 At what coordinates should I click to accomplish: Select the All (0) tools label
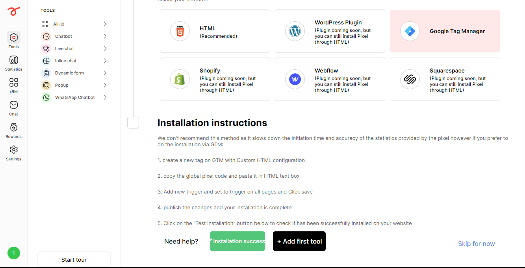pyautogui.click(x=59, y=24)
